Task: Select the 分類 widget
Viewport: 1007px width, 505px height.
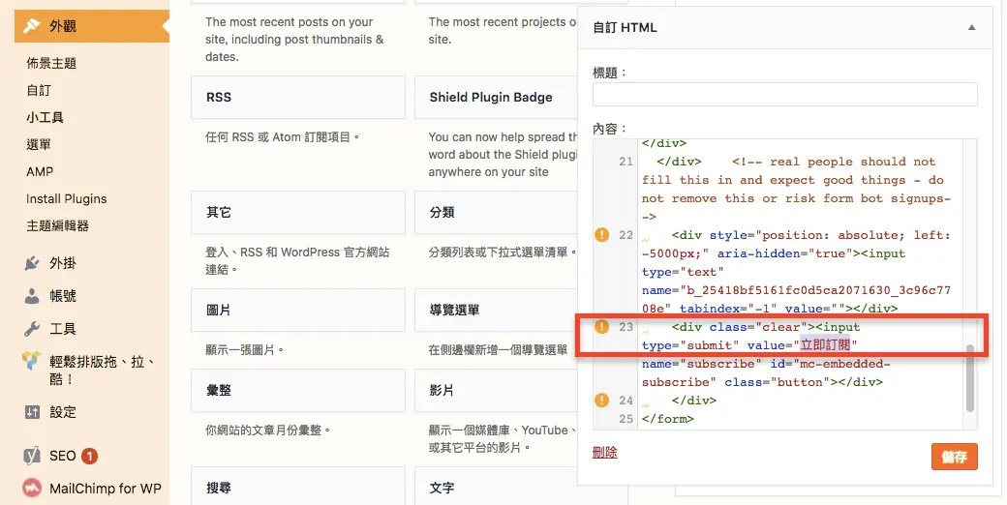Action: pyautogui.click(x=496, y=213)
